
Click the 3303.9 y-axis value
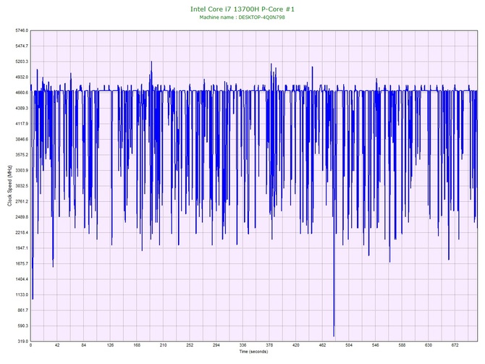pos(22,170)
